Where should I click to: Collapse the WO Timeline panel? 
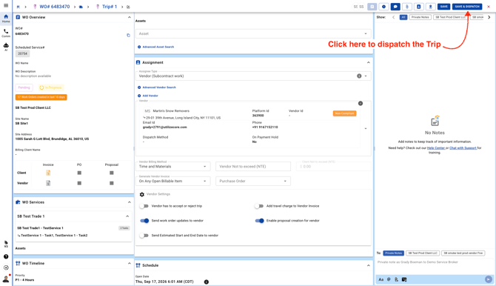point(129,263)
